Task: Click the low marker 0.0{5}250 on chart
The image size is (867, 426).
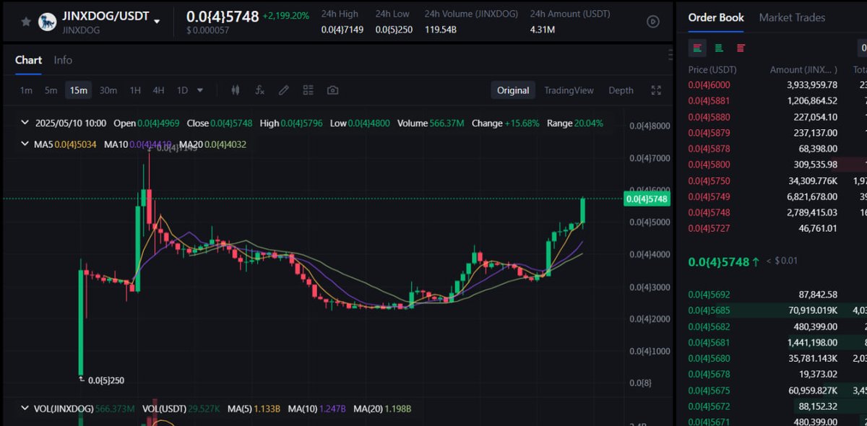Action: (x=105, y=381)
